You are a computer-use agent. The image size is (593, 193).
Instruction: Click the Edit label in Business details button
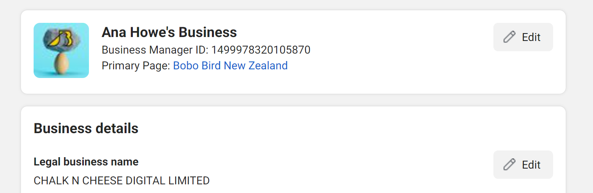click(531, 165)
